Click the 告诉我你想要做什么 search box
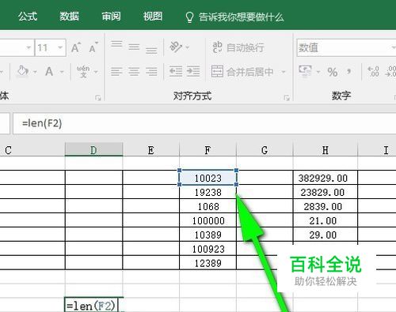This screenshot has height=312, width=396. tap(242, 17)
